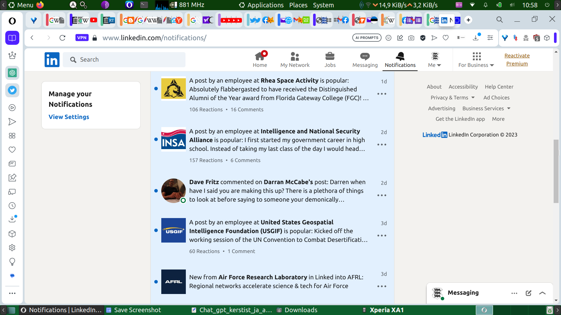The image size is (561, 315).
Task: Compose a new message in Messaging overlay
Action: [528, 293]
